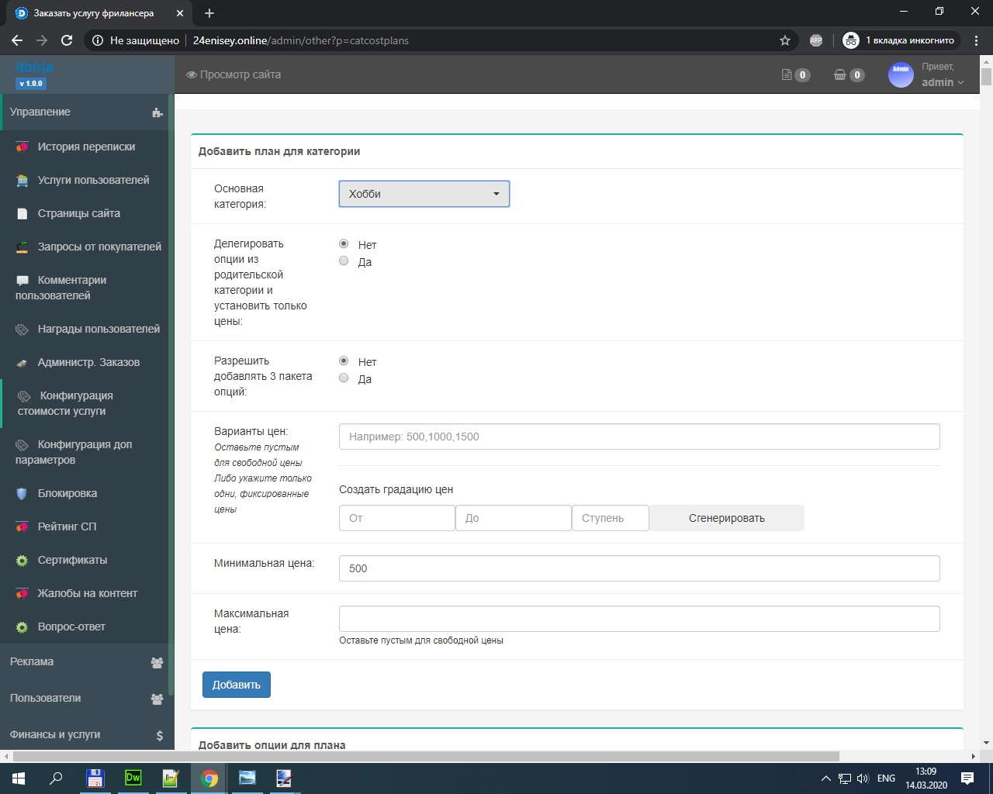
Task: Click the Максимальная цена input field
Action: (x=639, y=619)
